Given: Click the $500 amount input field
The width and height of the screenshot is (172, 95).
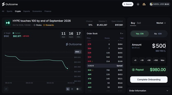Looking at the screenshot, I should coord(159,46).
